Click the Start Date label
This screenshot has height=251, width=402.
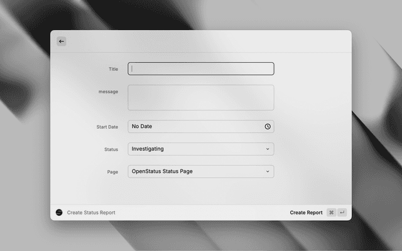click(107, 127)
